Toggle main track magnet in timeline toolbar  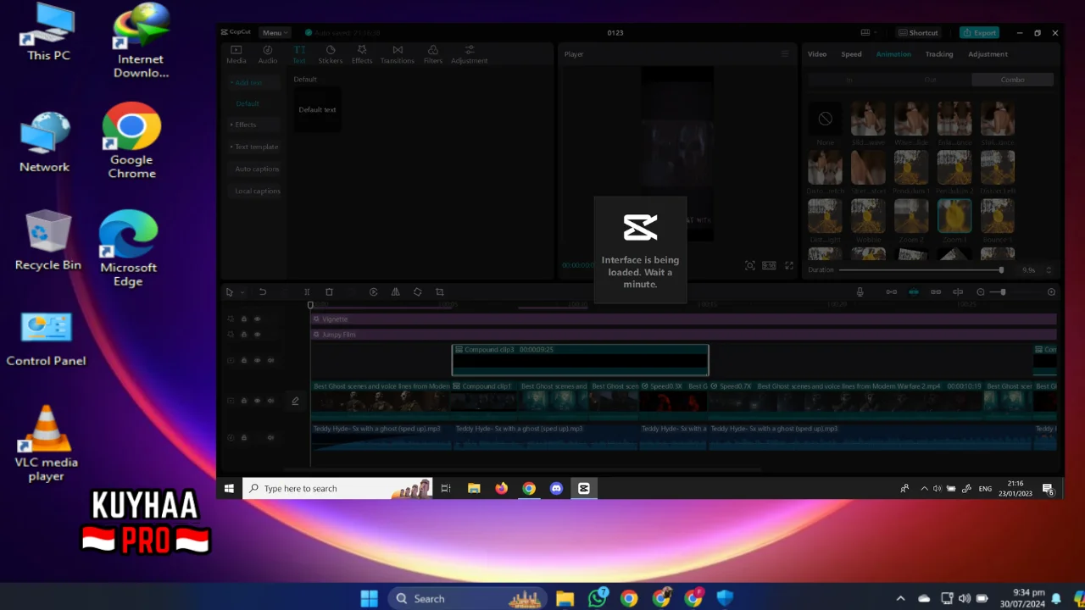coord(891,292)
